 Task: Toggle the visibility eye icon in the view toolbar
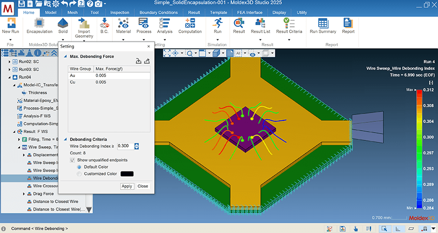pos(253,54)
